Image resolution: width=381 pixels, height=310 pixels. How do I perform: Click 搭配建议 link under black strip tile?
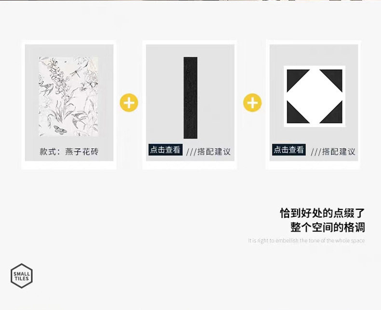[214, 152]
